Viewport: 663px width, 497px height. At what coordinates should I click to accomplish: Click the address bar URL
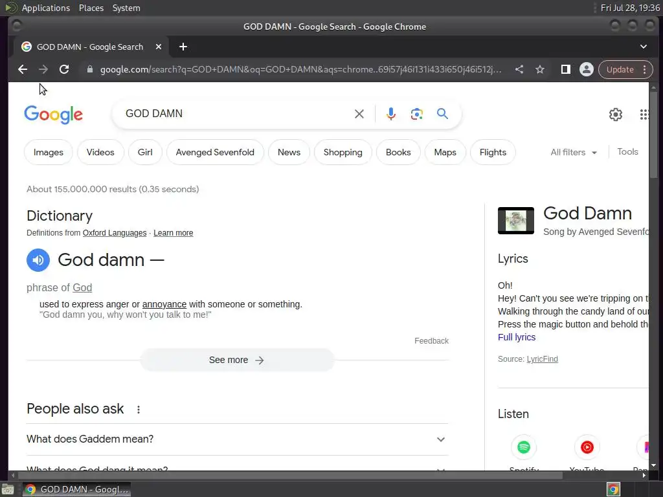click(x=300, y=69)
